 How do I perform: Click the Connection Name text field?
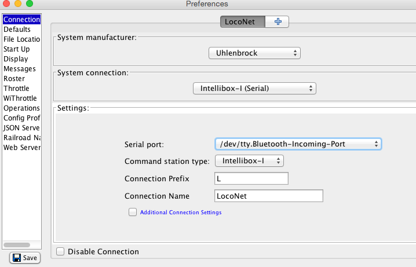[268, 196]
